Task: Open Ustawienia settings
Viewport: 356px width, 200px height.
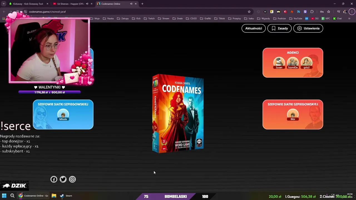Action: tap(308, 28)
